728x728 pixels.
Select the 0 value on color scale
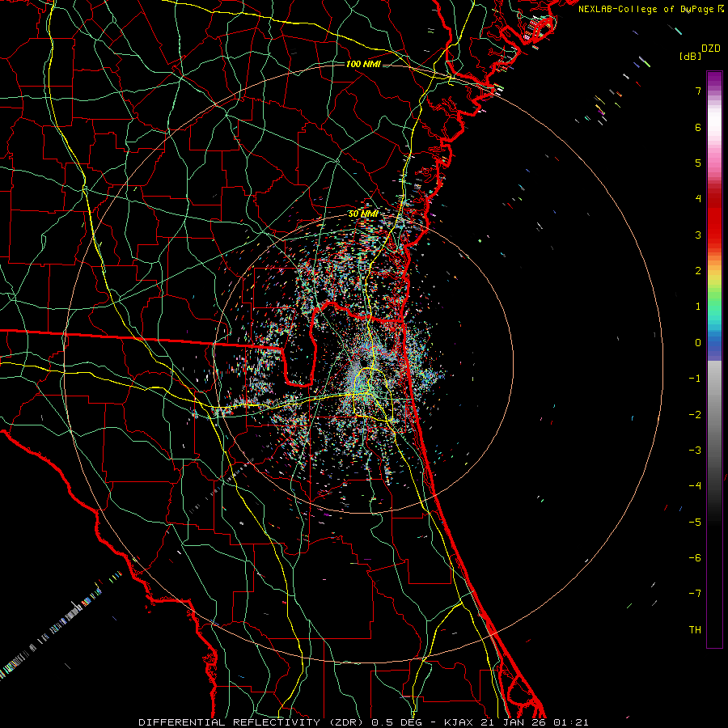(698, 343)
